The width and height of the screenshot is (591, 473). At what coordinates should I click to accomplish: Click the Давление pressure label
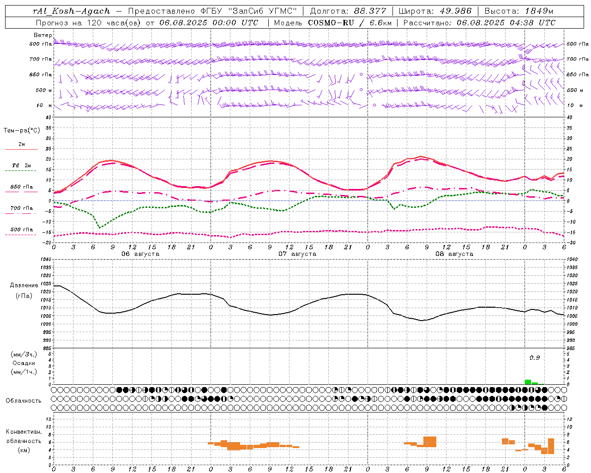tap(24, 285)
